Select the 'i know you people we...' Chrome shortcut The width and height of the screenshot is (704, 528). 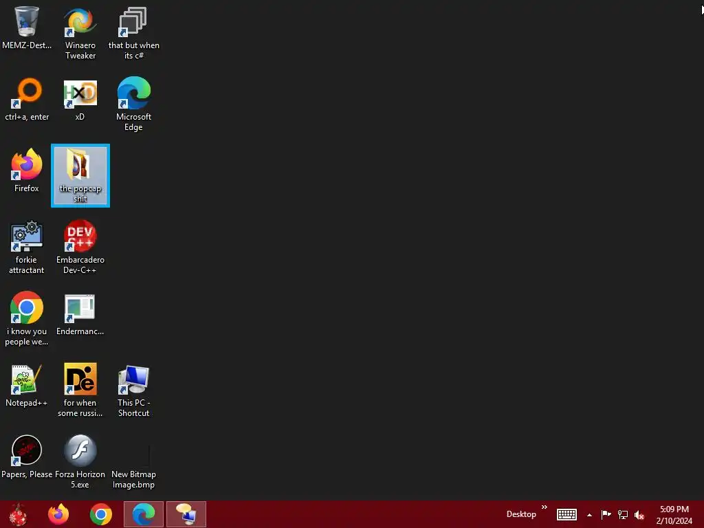click(x=27, y=319)
